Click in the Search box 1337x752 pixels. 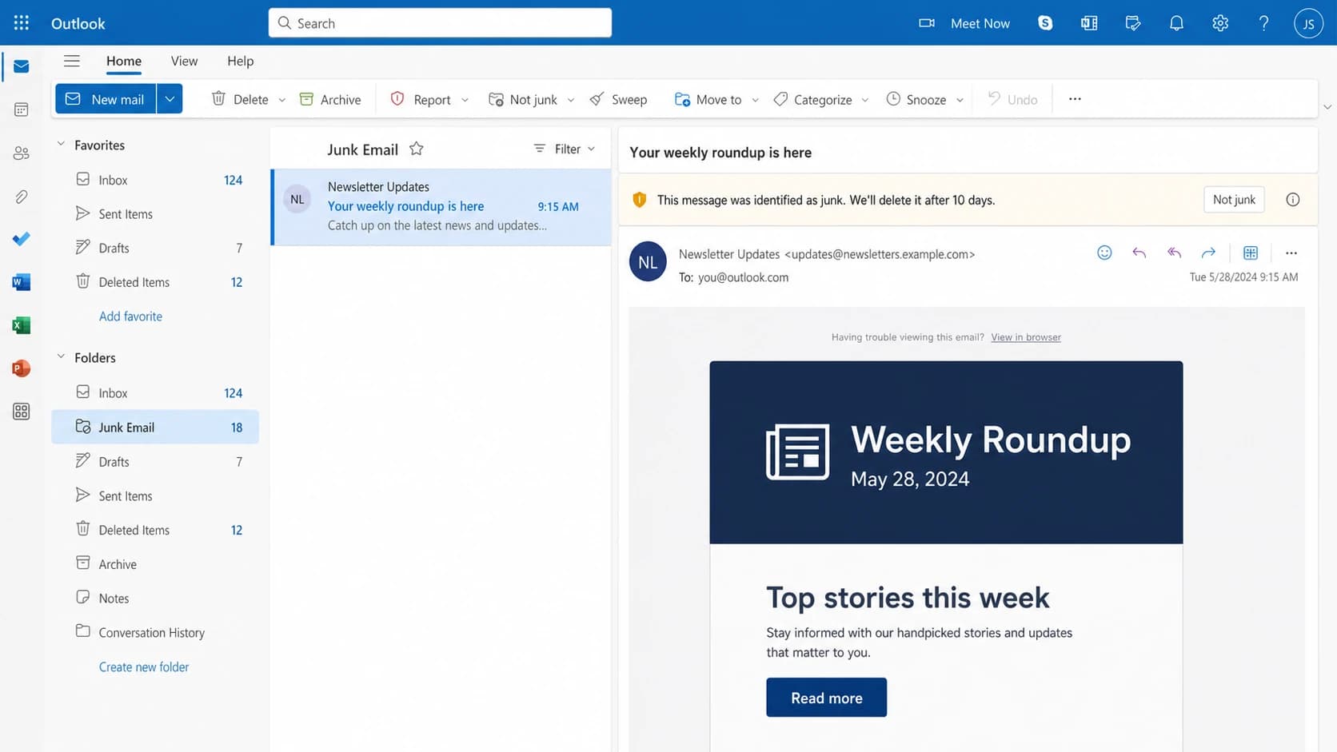(x=440, y=23)
